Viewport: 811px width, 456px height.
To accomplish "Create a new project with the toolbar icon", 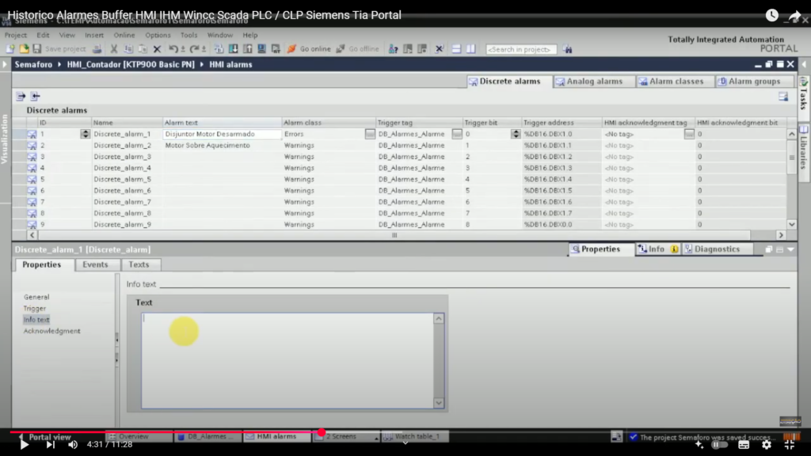I will pos(10,49).
